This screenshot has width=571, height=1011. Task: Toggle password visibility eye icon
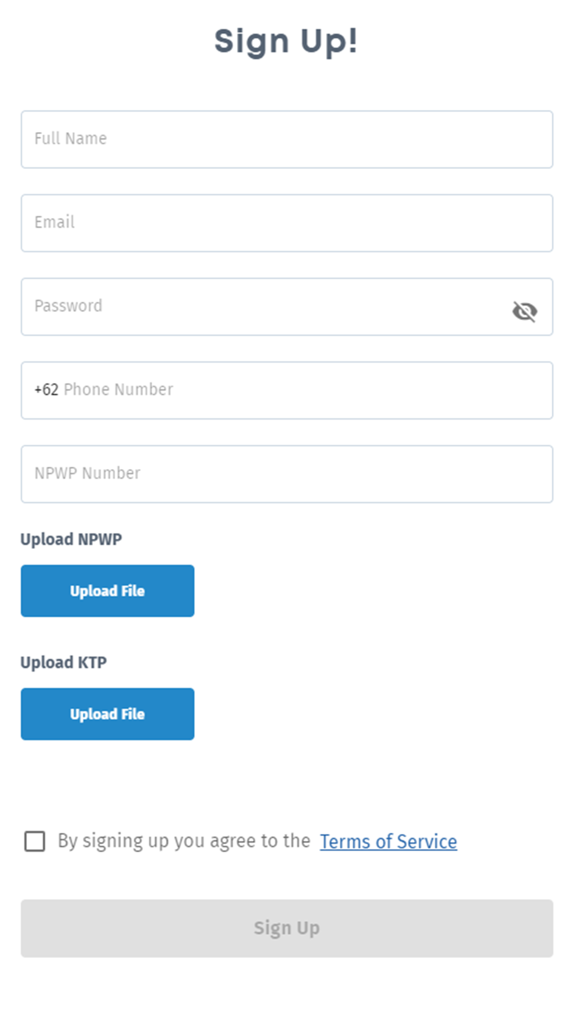tap(524, 312)
